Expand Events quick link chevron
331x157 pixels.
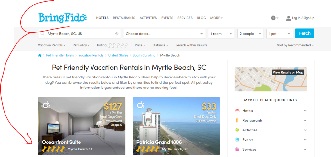305,140
